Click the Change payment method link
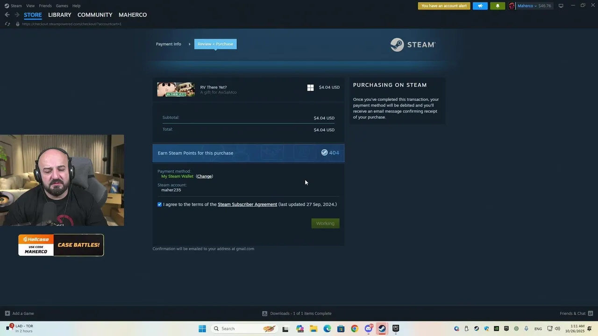This screenshot has height=336, width=598. [204, 176]
